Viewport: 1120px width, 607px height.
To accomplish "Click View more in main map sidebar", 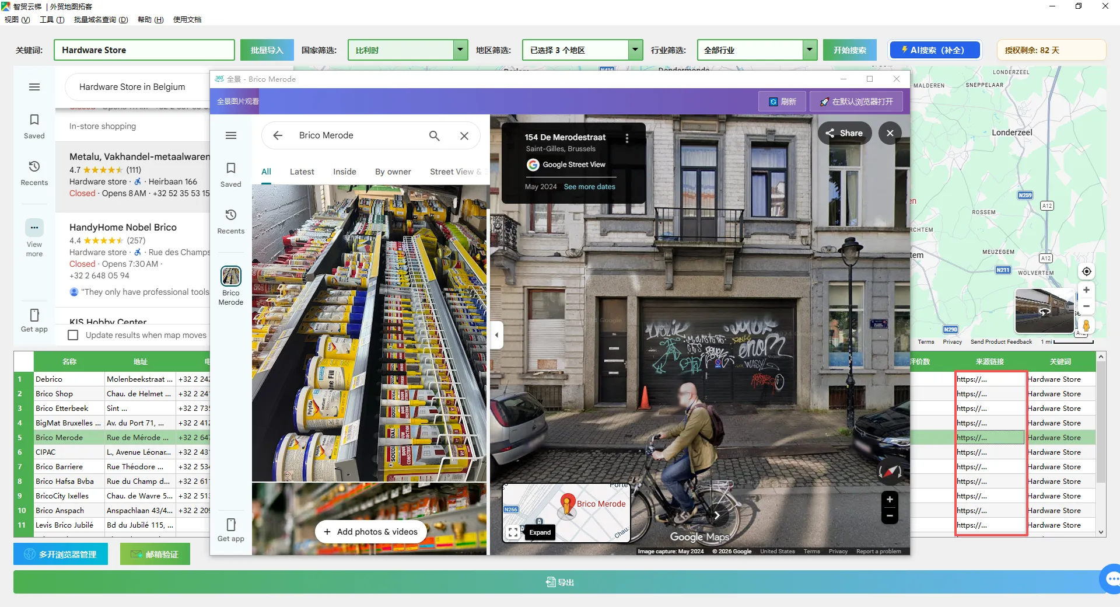I will point(34,238).
